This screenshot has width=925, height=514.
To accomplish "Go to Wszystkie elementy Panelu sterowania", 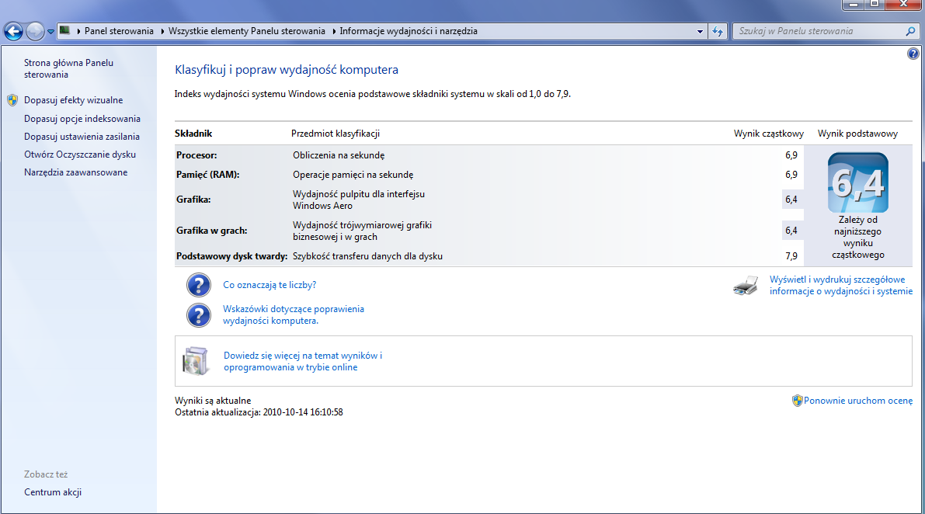I will tap(246, 31).
